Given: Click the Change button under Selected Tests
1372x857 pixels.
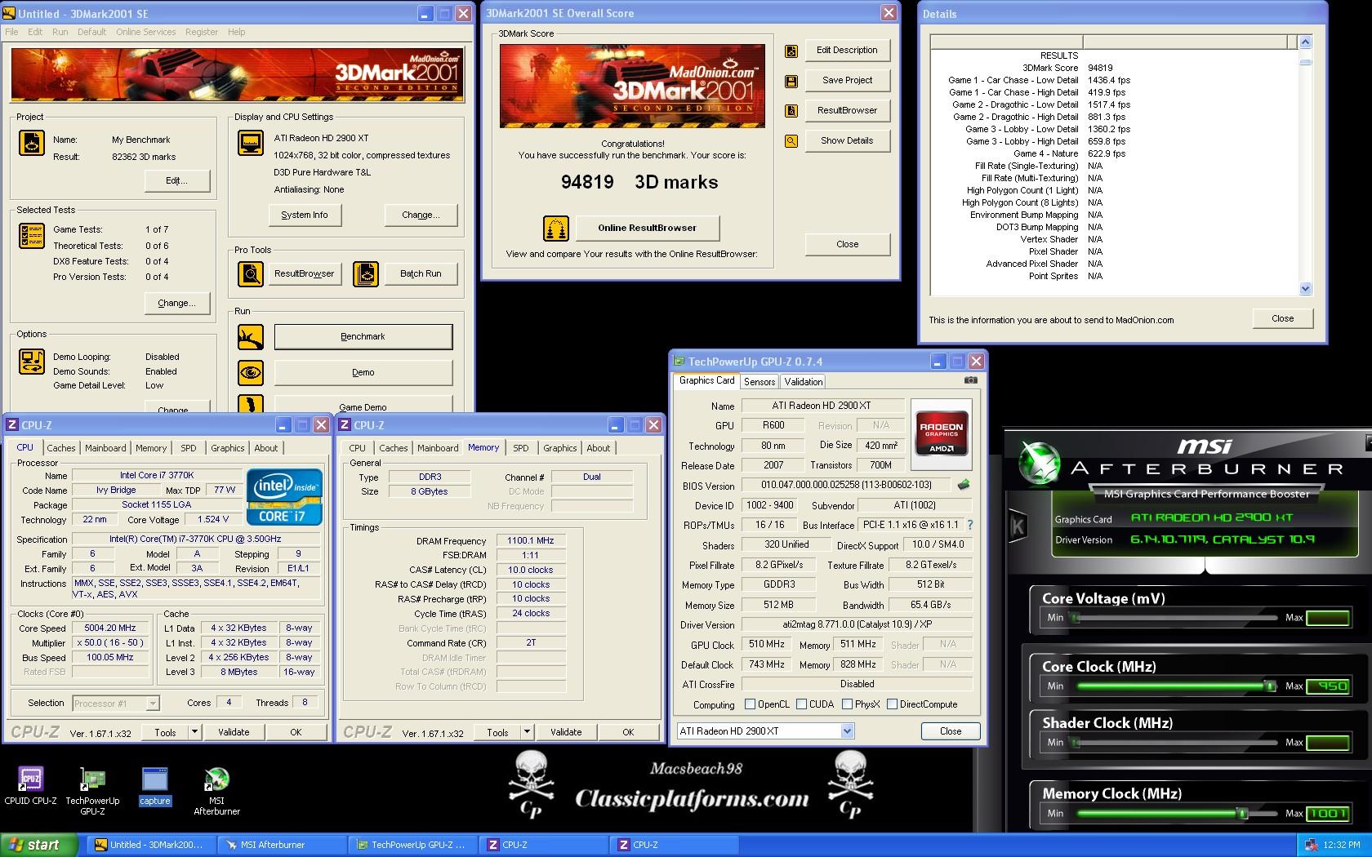Looking at the screenshot, I should 176,303.
